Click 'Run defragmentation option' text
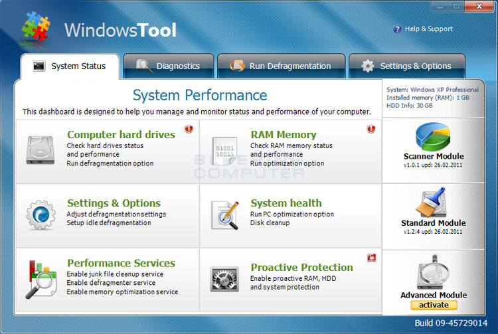The height and width of the screenshot is (334, 498). [110, 163]
